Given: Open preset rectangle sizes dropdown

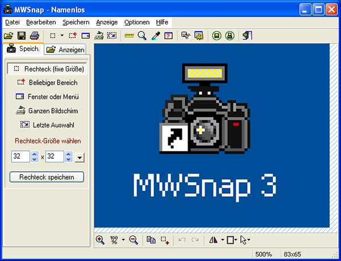Looking at the screenshot, I should [80, 157].
